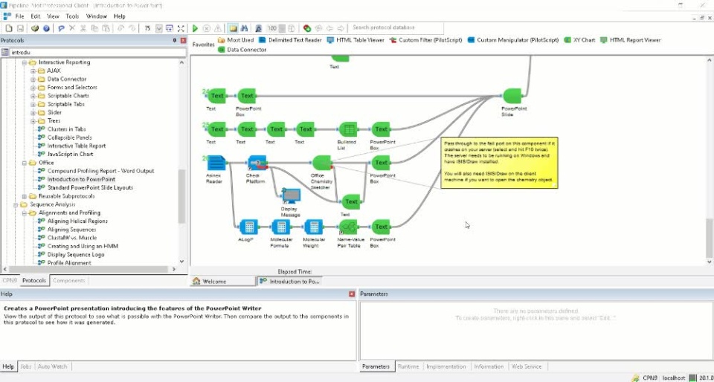Select the Molecular Formula component
714x382 pixels.
[x=280, y=227]
